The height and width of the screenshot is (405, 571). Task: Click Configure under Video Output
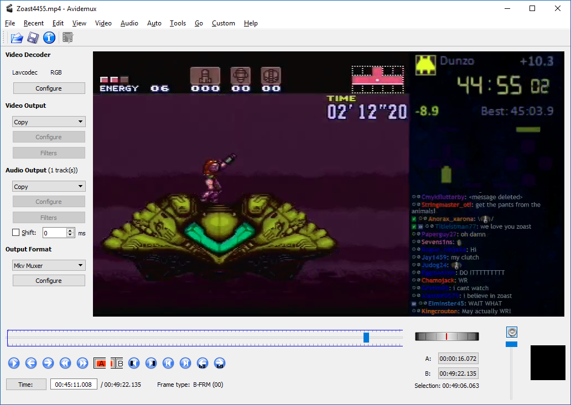coord(49,136)
